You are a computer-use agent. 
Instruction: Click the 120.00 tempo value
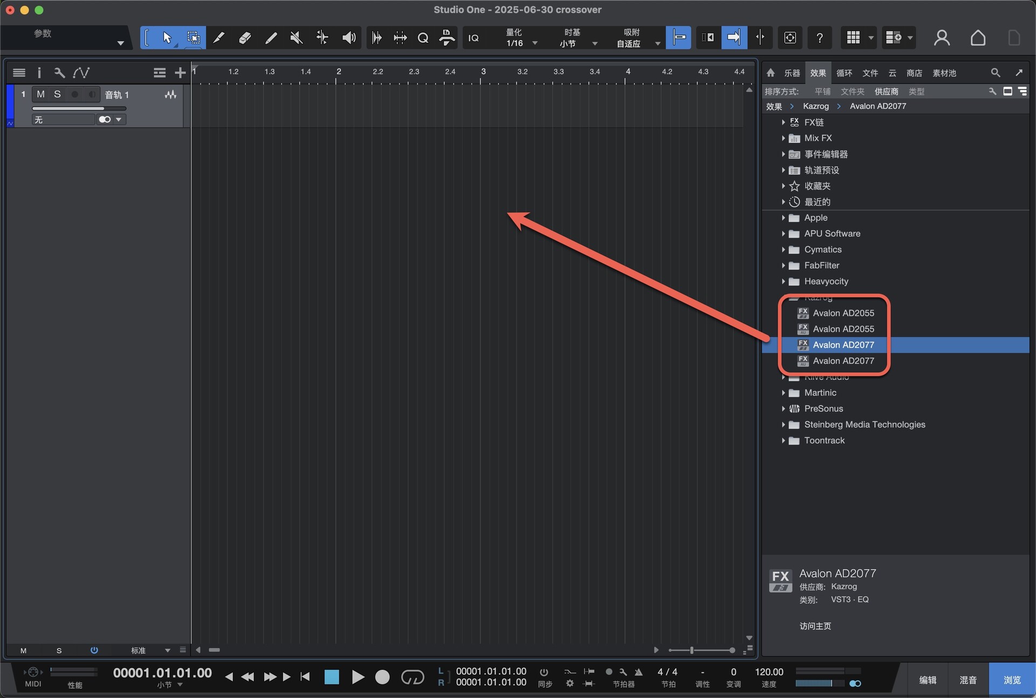769,672
